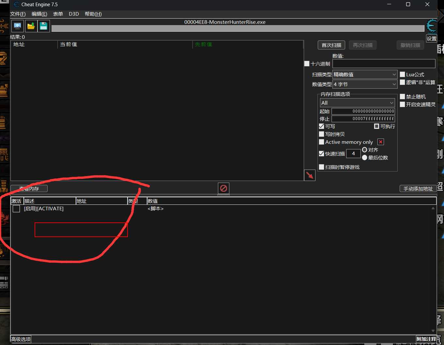Click the red arrow add-to-address-list icon
The width and height of the screenshot is (444, 345).
310,175
